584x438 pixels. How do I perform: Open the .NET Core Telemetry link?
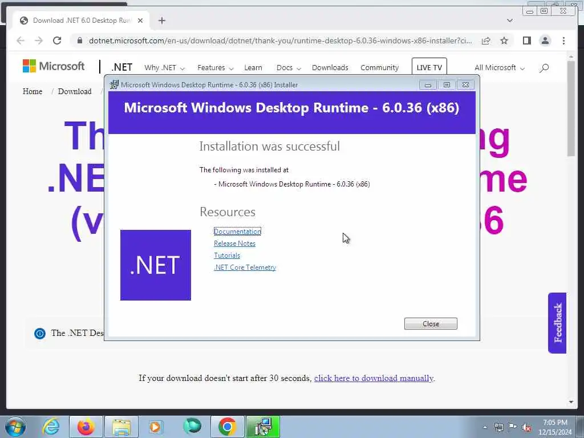click(245, 267)
